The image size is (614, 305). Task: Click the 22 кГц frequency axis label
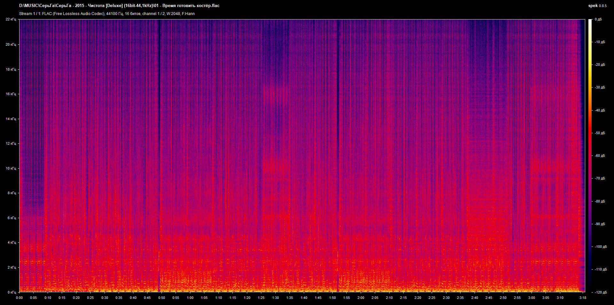click(x=11, y=19)
